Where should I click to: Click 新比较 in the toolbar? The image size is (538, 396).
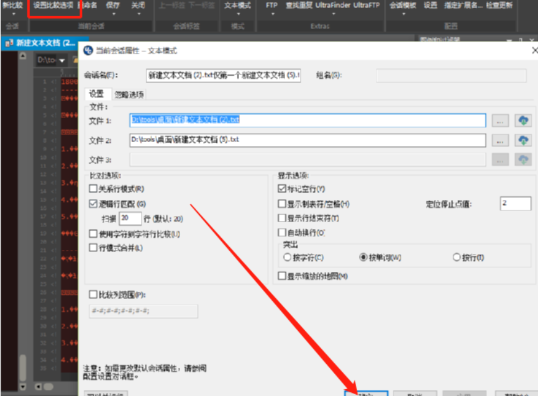click(12, 5)
